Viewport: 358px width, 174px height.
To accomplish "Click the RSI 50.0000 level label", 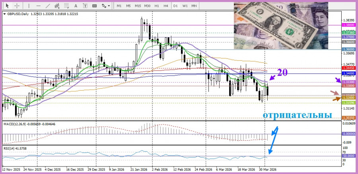I will click(348, 156).
